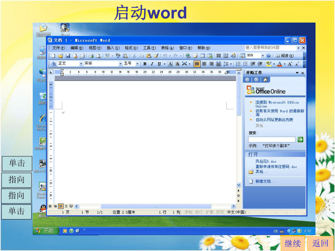Screen dimensions: 335x251
Task: Toggle distributed alignment button
Action: point(219,64)
